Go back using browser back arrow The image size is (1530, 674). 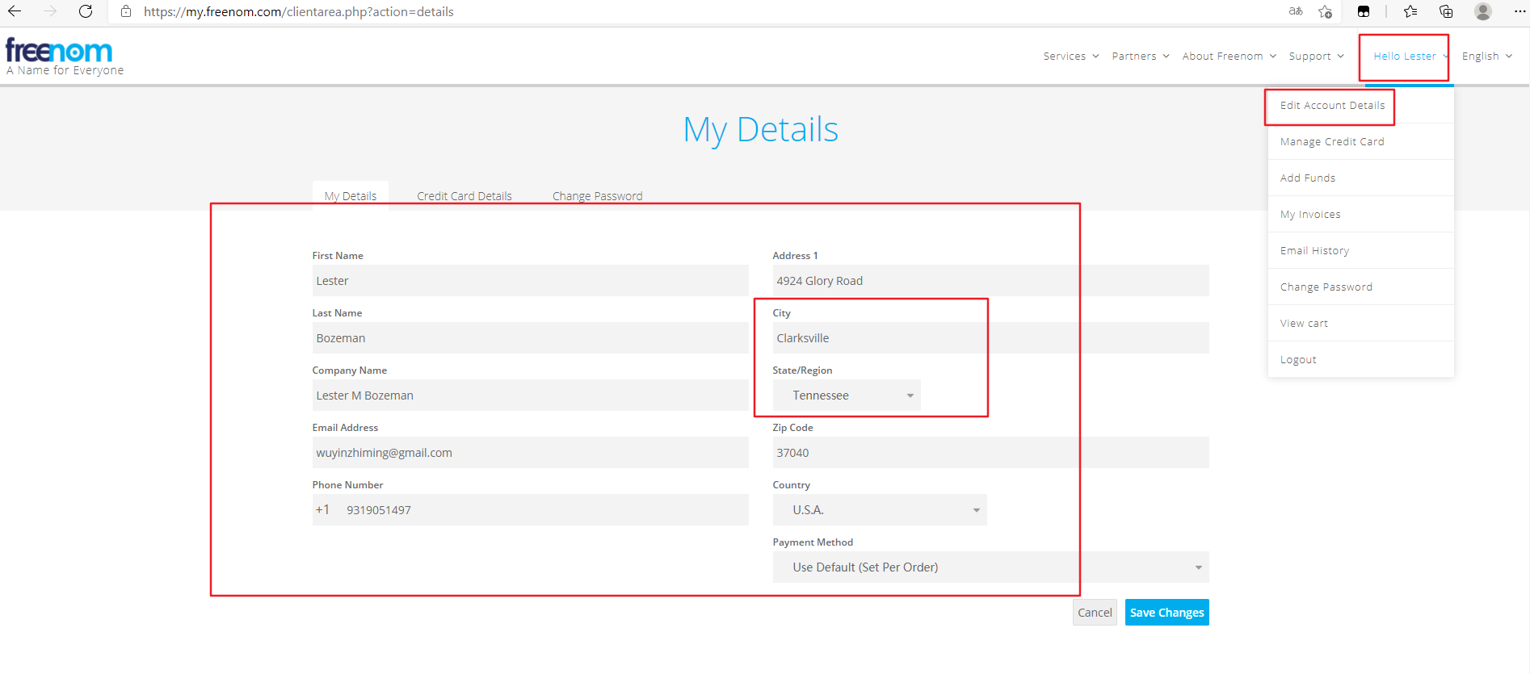(x=15, y=11)
